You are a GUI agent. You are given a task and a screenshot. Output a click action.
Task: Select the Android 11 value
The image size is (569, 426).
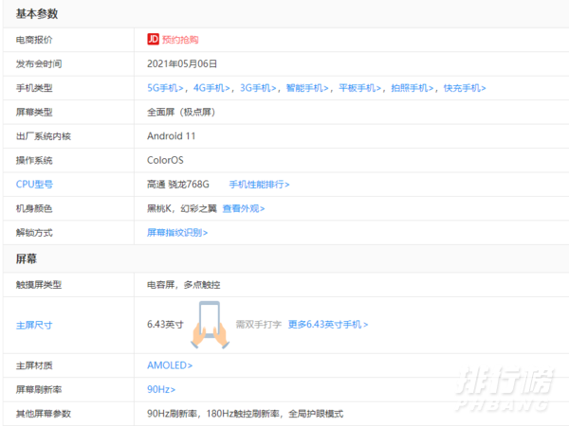[x=172, y=136]
